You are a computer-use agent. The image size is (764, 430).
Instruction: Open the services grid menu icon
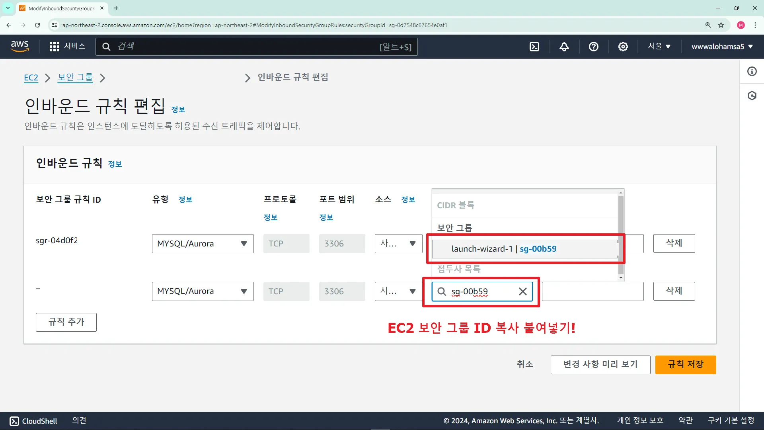coord(55,47)
